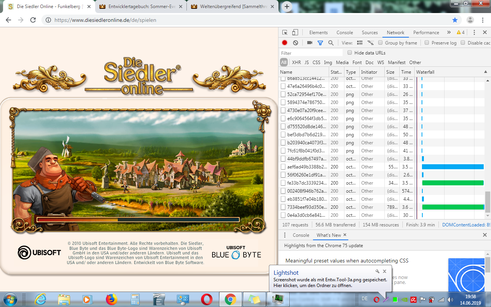Tick checkbox for 52ca72954ef170e request
This screenshot has width=491, height=307.
pos(283,94)
